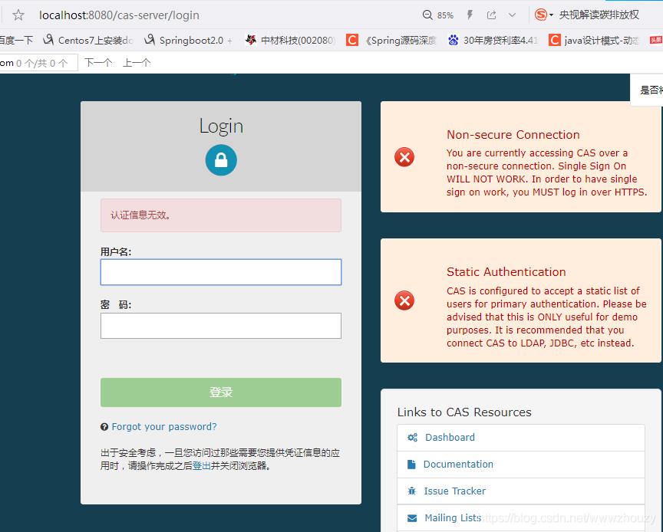
Task: Open the share page icon
Action: [x=491, y=15]
